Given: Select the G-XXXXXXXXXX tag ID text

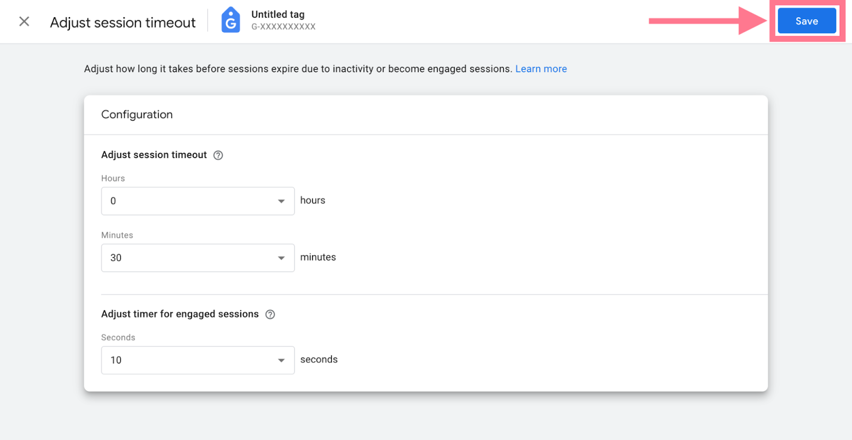Looking at the screenshot, I should pyautogui.click(x=283, y=27).
